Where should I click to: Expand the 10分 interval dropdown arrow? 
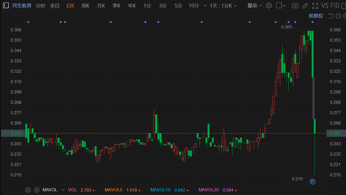click(x=205, y=6)
